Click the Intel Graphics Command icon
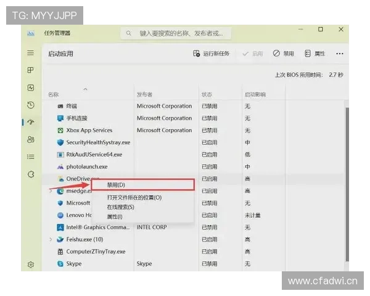The image size is (370, 296). coord(60,228)
